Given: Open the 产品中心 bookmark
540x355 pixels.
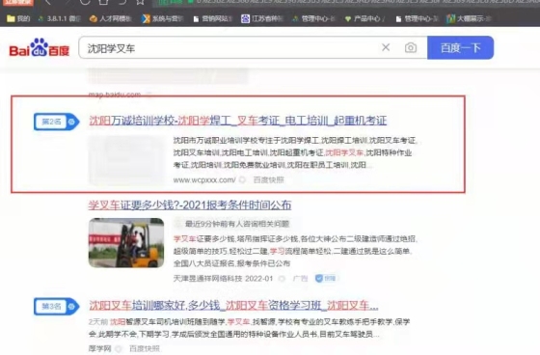Looking at the screenshot, I should pos(365,18).
